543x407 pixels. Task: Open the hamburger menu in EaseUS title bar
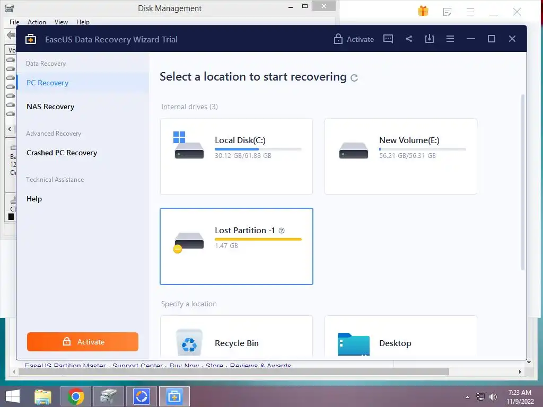450,39
